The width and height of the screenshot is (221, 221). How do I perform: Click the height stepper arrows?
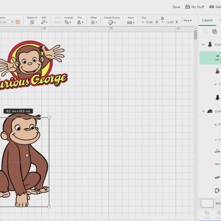click(x=177, y=22)
